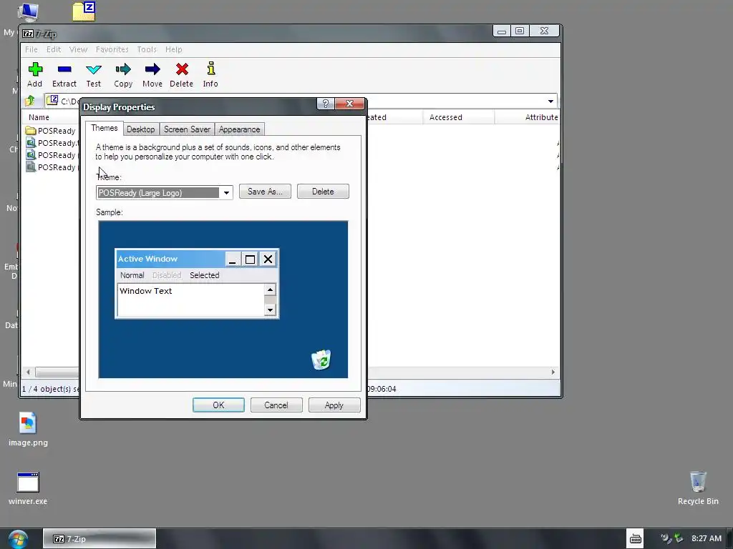Switch to the Appearance tab
Screen dimensions: 733x549
click(x=239, y=129)
